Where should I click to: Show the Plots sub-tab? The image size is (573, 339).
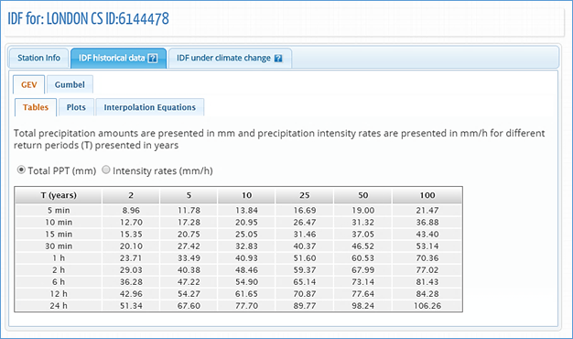click(x=76, y=107)
